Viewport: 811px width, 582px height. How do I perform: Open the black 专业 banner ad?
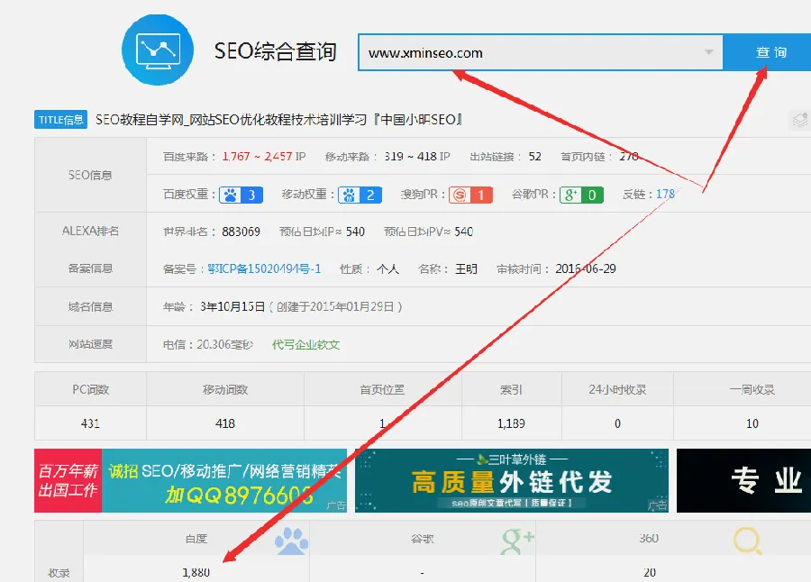[x=743, y=480]
